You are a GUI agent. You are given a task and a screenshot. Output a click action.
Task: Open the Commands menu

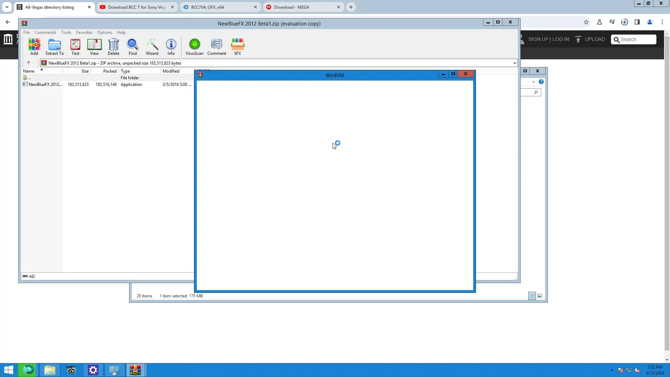click(45, 32)
